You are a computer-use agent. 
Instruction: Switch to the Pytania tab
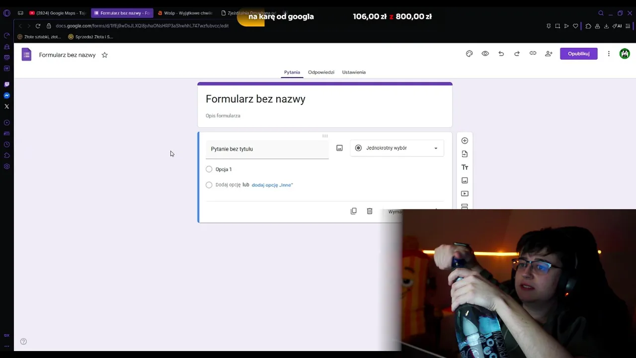(x=292, y=72)
